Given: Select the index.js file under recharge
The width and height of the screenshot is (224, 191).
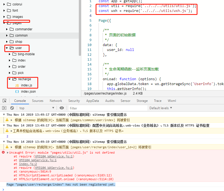Looking at the screenshot, I should (x=27, y=85).
